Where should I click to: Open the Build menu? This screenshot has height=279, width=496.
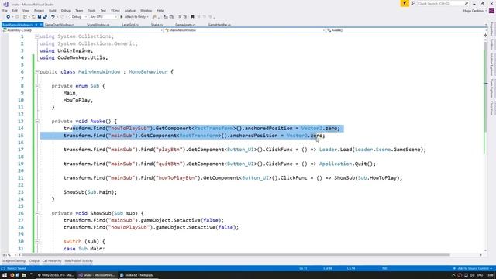pyautogui.click(x=53, y=11)
